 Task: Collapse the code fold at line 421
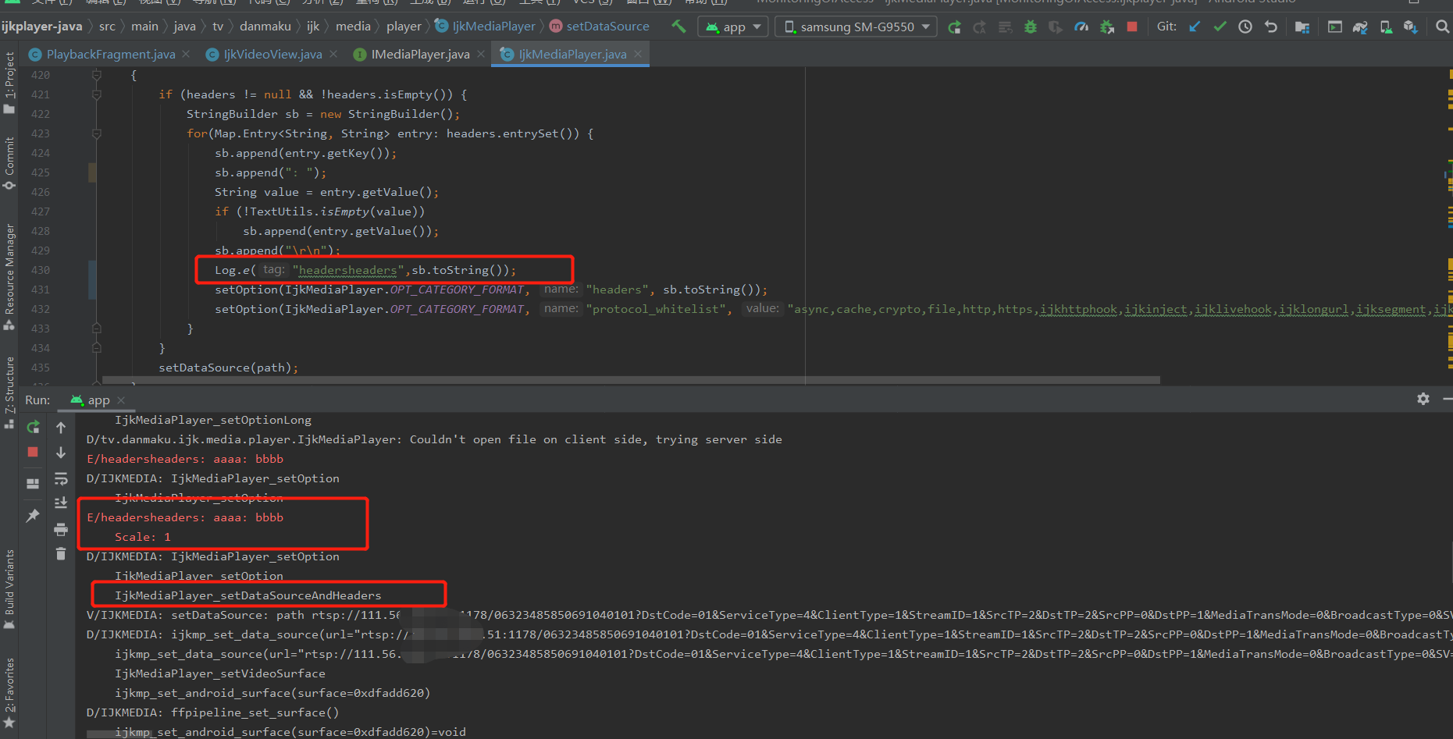pyautogui.click(x=97, y=94)
